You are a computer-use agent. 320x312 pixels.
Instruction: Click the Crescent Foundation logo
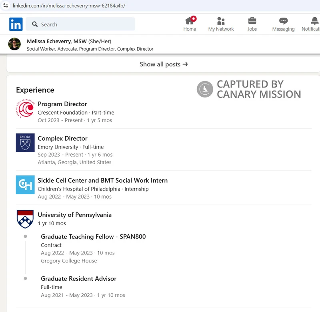point(25,108)
